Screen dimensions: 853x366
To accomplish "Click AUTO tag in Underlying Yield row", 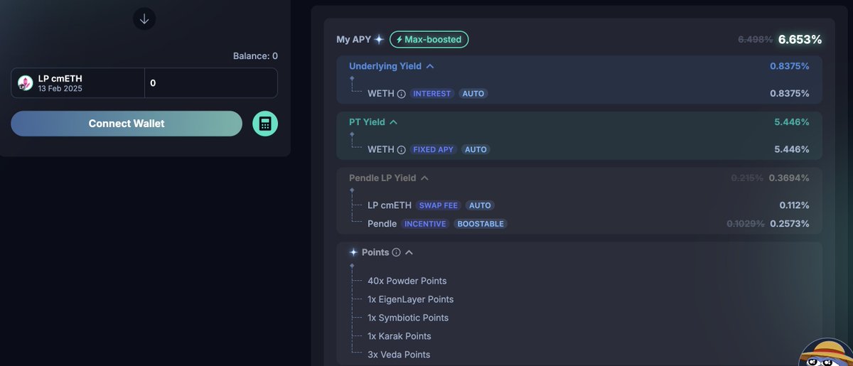I will [x=473, y=94].
